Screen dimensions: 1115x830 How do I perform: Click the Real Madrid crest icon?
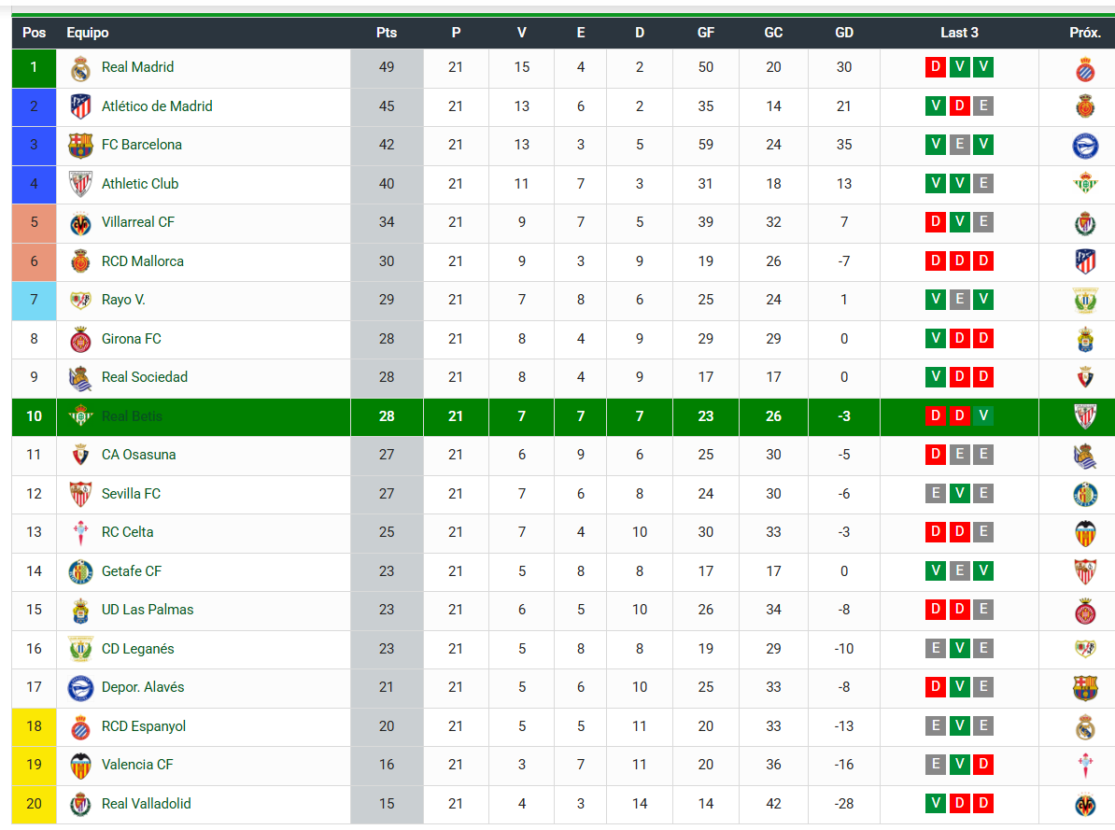click(80, 68)
